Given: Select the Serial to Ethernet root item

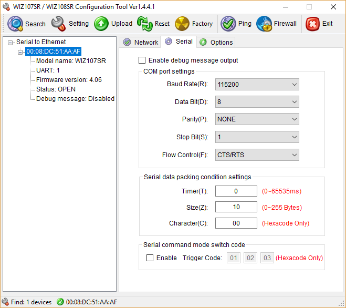Looking at the screenshot, I should point(41,42).
